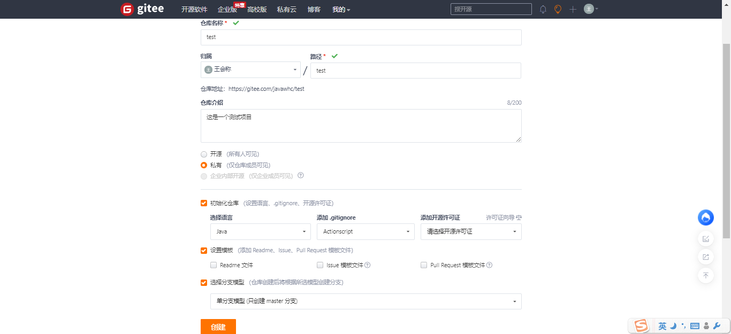This screenshot has width=731, height=334.
Task: Click the lightbulb icon in top bar
Action: (x=558, y=9)
